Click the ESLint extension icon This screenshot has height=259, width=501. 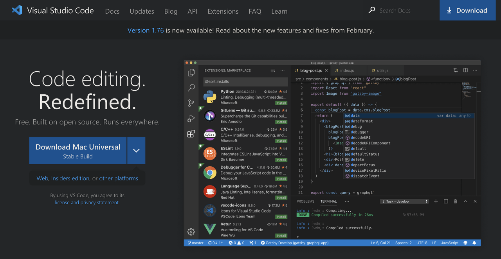tap(210, 153)
